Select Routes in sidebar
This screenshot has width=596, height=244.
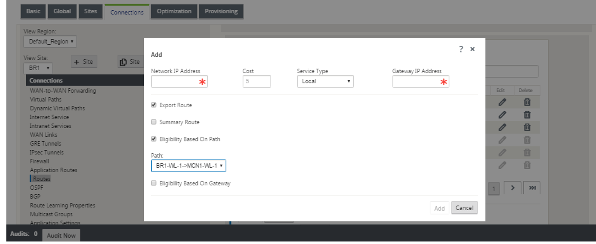[x=42, y=178]
